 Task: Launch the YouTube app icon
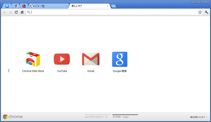(62, 59)
